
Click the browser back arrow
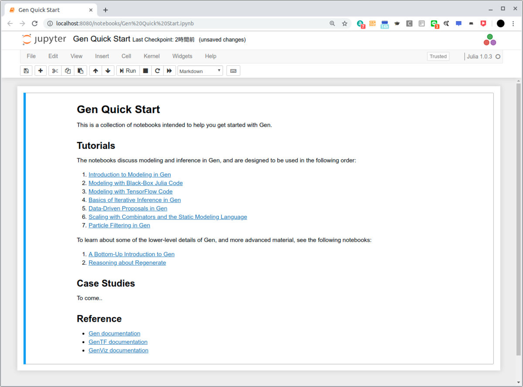10,24
